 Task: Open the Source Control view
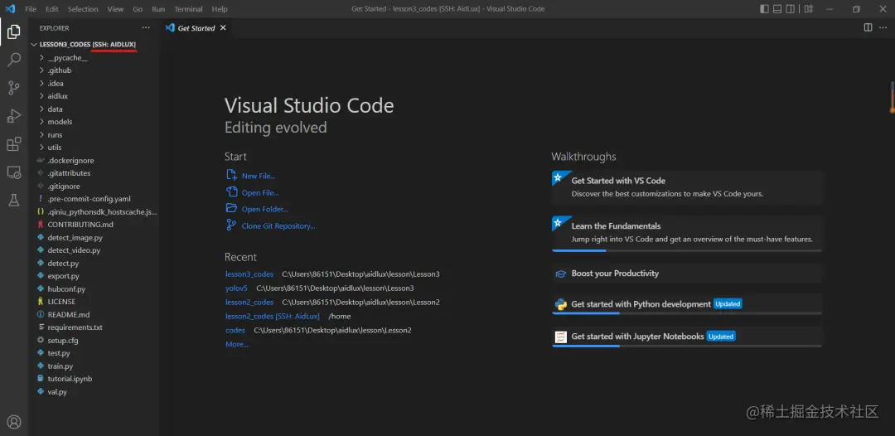14,87
